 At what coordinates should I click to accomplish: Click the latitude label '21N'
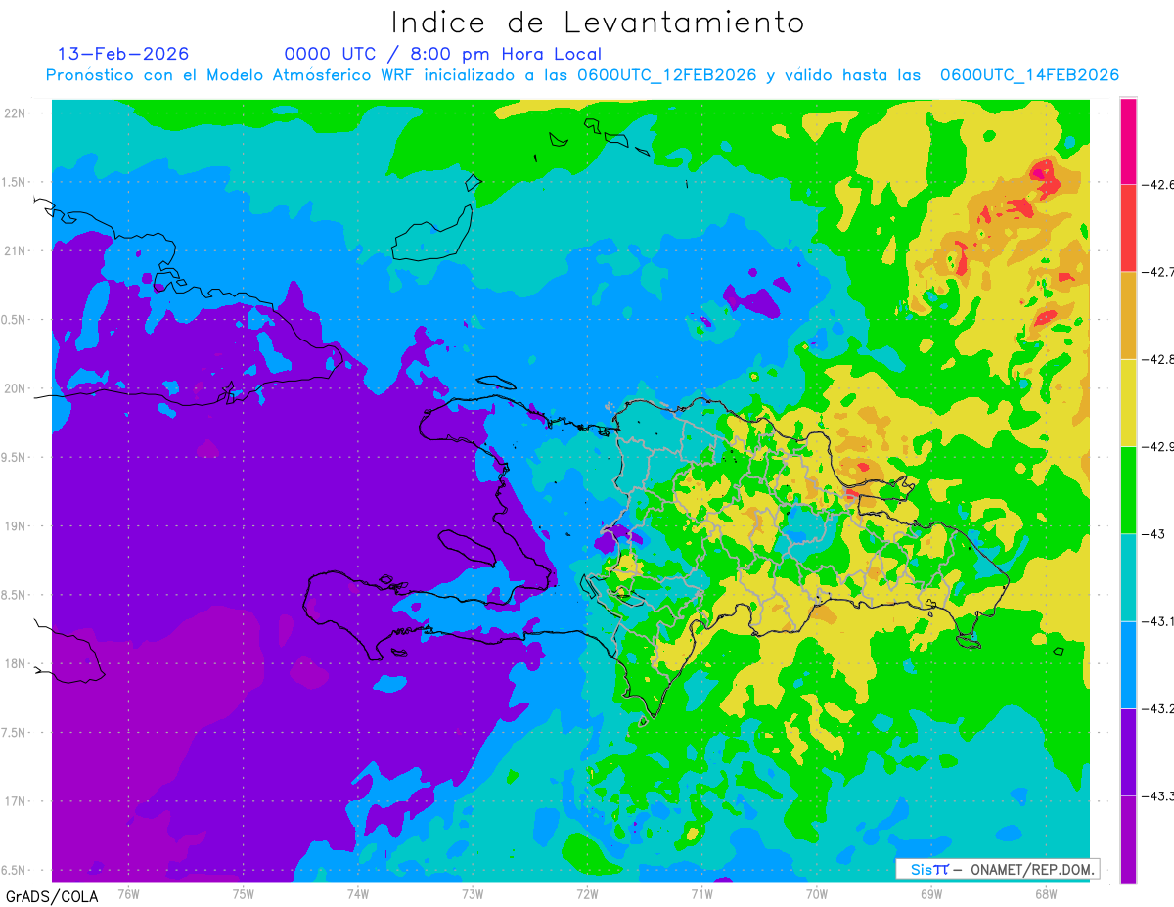coord(16,251)
